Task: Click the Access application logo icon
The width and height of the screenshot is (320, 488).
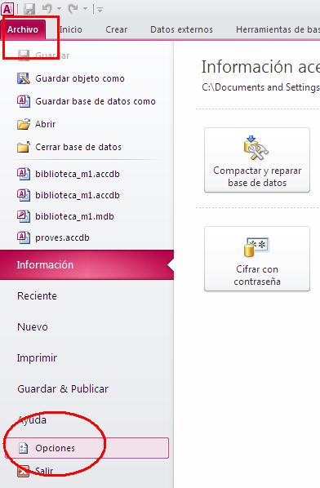Action: (7, 8)
